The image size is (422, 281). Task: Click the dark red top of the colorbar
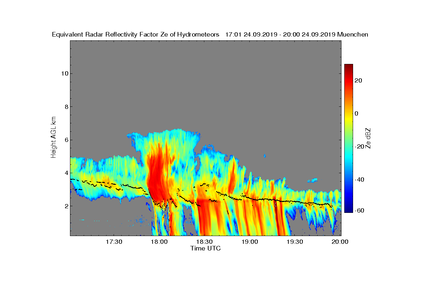pyautogui.click(x=349, y=67)
